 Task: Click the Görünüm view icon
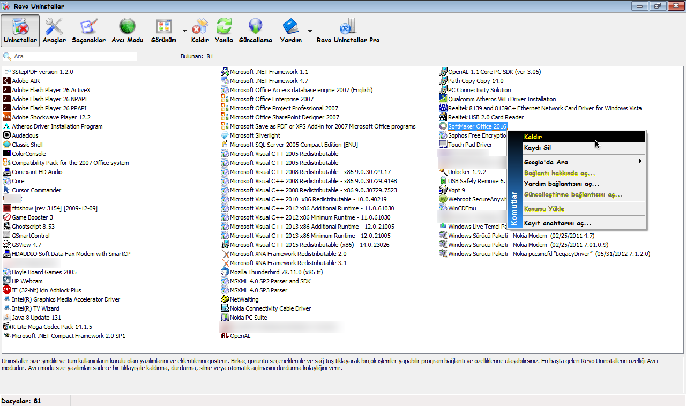(x=163, y=27)
